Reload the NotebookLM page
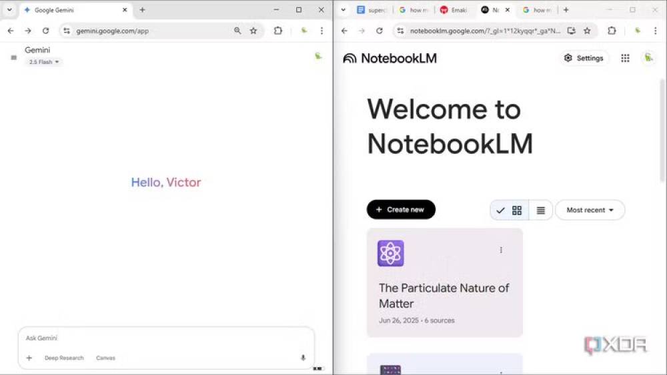Image resolution: width=667 pixels, height=375 pixels. click(380, 31)
